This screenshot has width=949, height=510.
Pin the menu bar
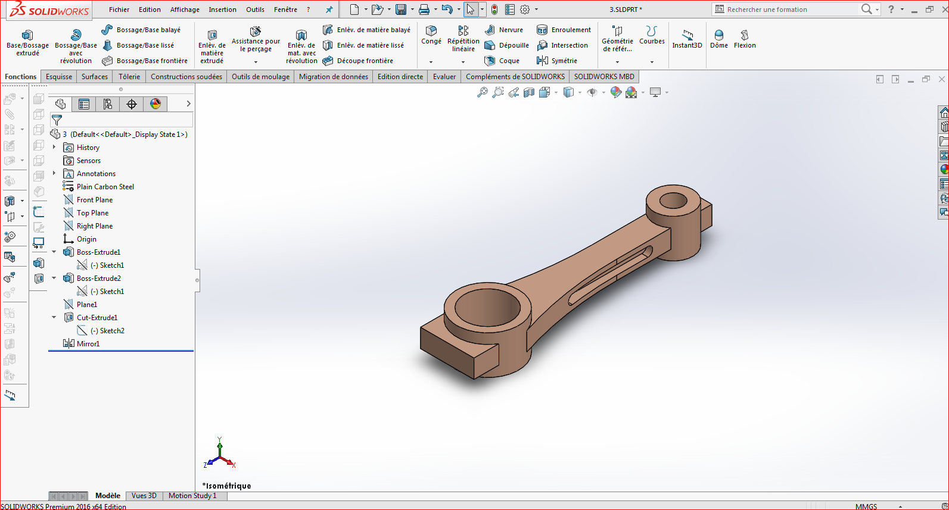pyautogui.click(x=329, y=10)
